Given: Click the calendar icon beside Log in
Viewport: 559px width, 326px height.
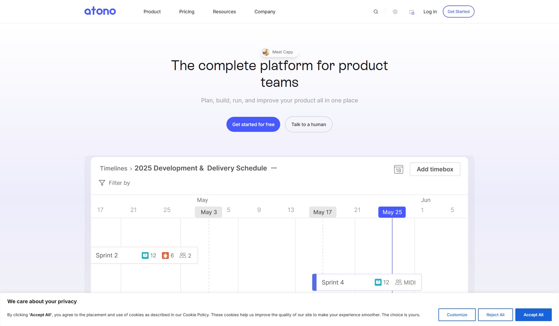Looking at the screenshot, I should click(412, 12).
